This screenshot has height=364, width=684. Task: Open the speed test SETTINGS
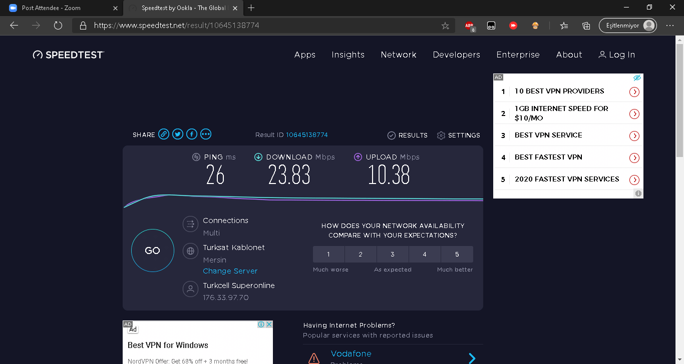point(459,135)
